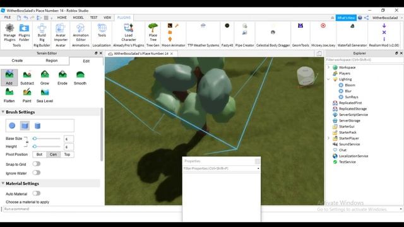Select the Flatten terrain tool
Screen dimensions: 404x227
[x=9, y=95]
